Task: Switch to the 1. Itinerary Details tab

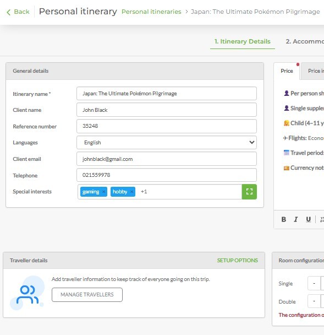Action: coord(242,41)
